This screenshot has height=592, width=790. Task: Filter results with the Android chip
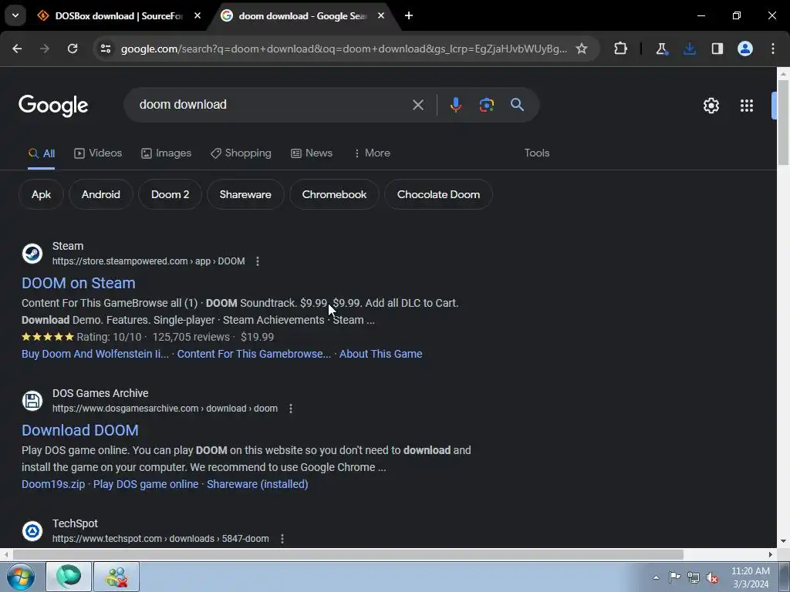coord(101,194)
